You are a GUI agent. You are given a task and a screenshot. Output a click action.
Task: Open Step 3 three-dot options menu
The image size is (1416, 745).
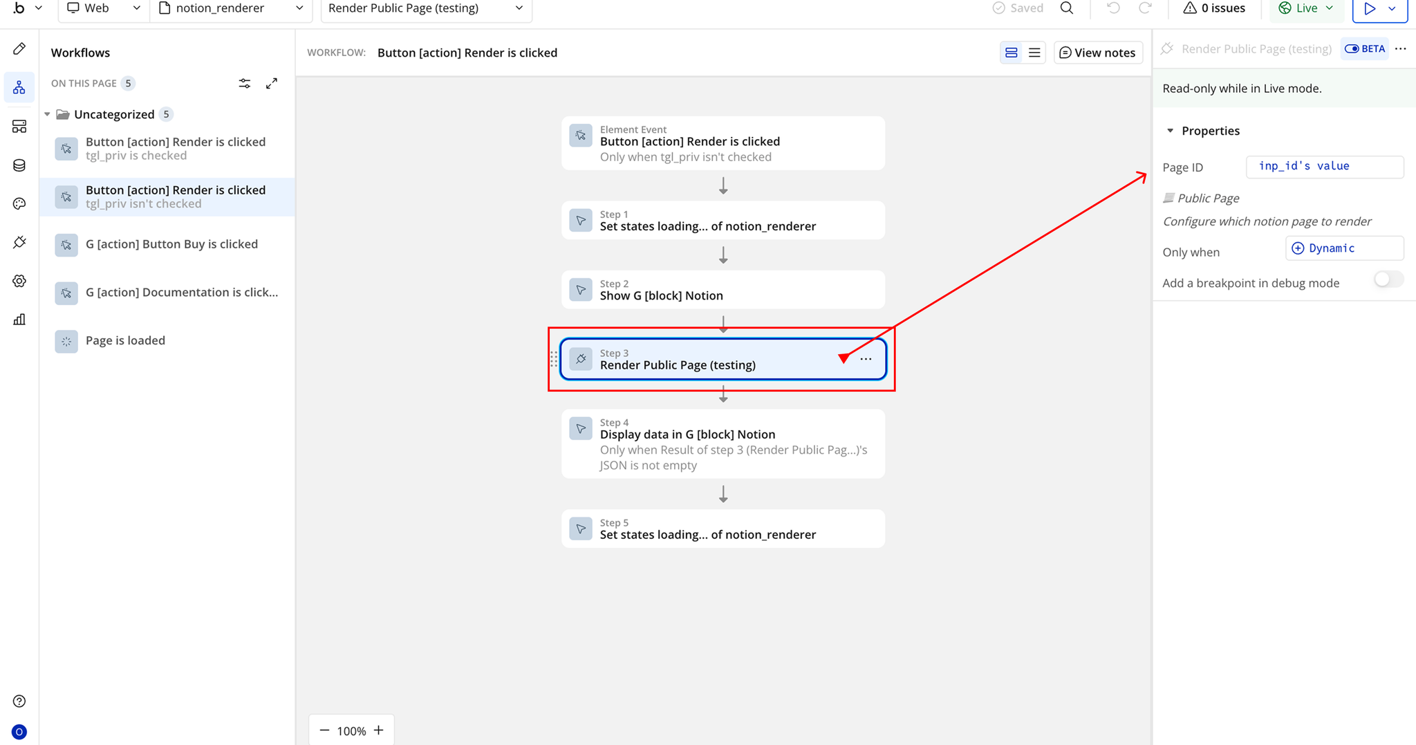866,359
